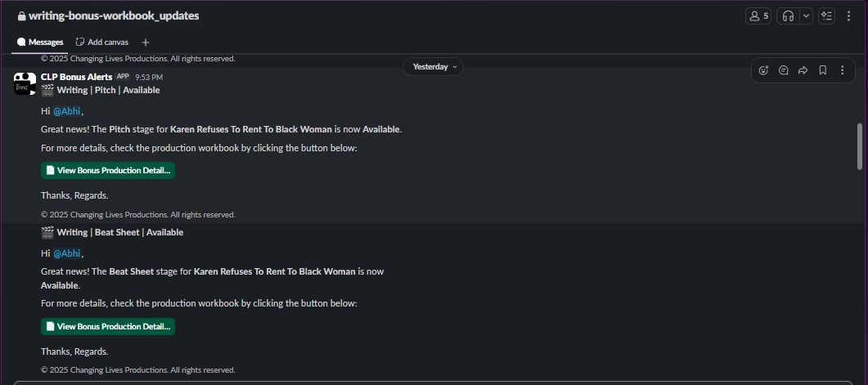This screenshot has height=385, width=868.
Task: Save the message for later
Action: (822, 70)
